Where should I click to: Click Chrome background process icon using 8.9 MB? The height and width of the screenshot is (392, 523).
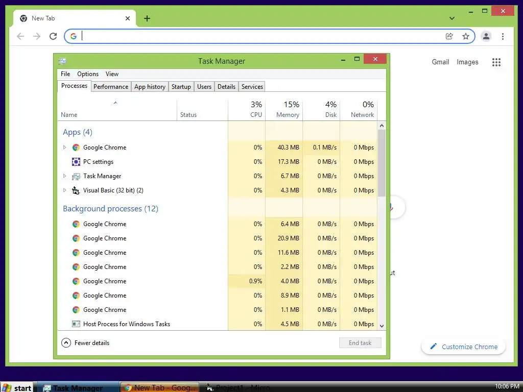(x=76, y=296)
